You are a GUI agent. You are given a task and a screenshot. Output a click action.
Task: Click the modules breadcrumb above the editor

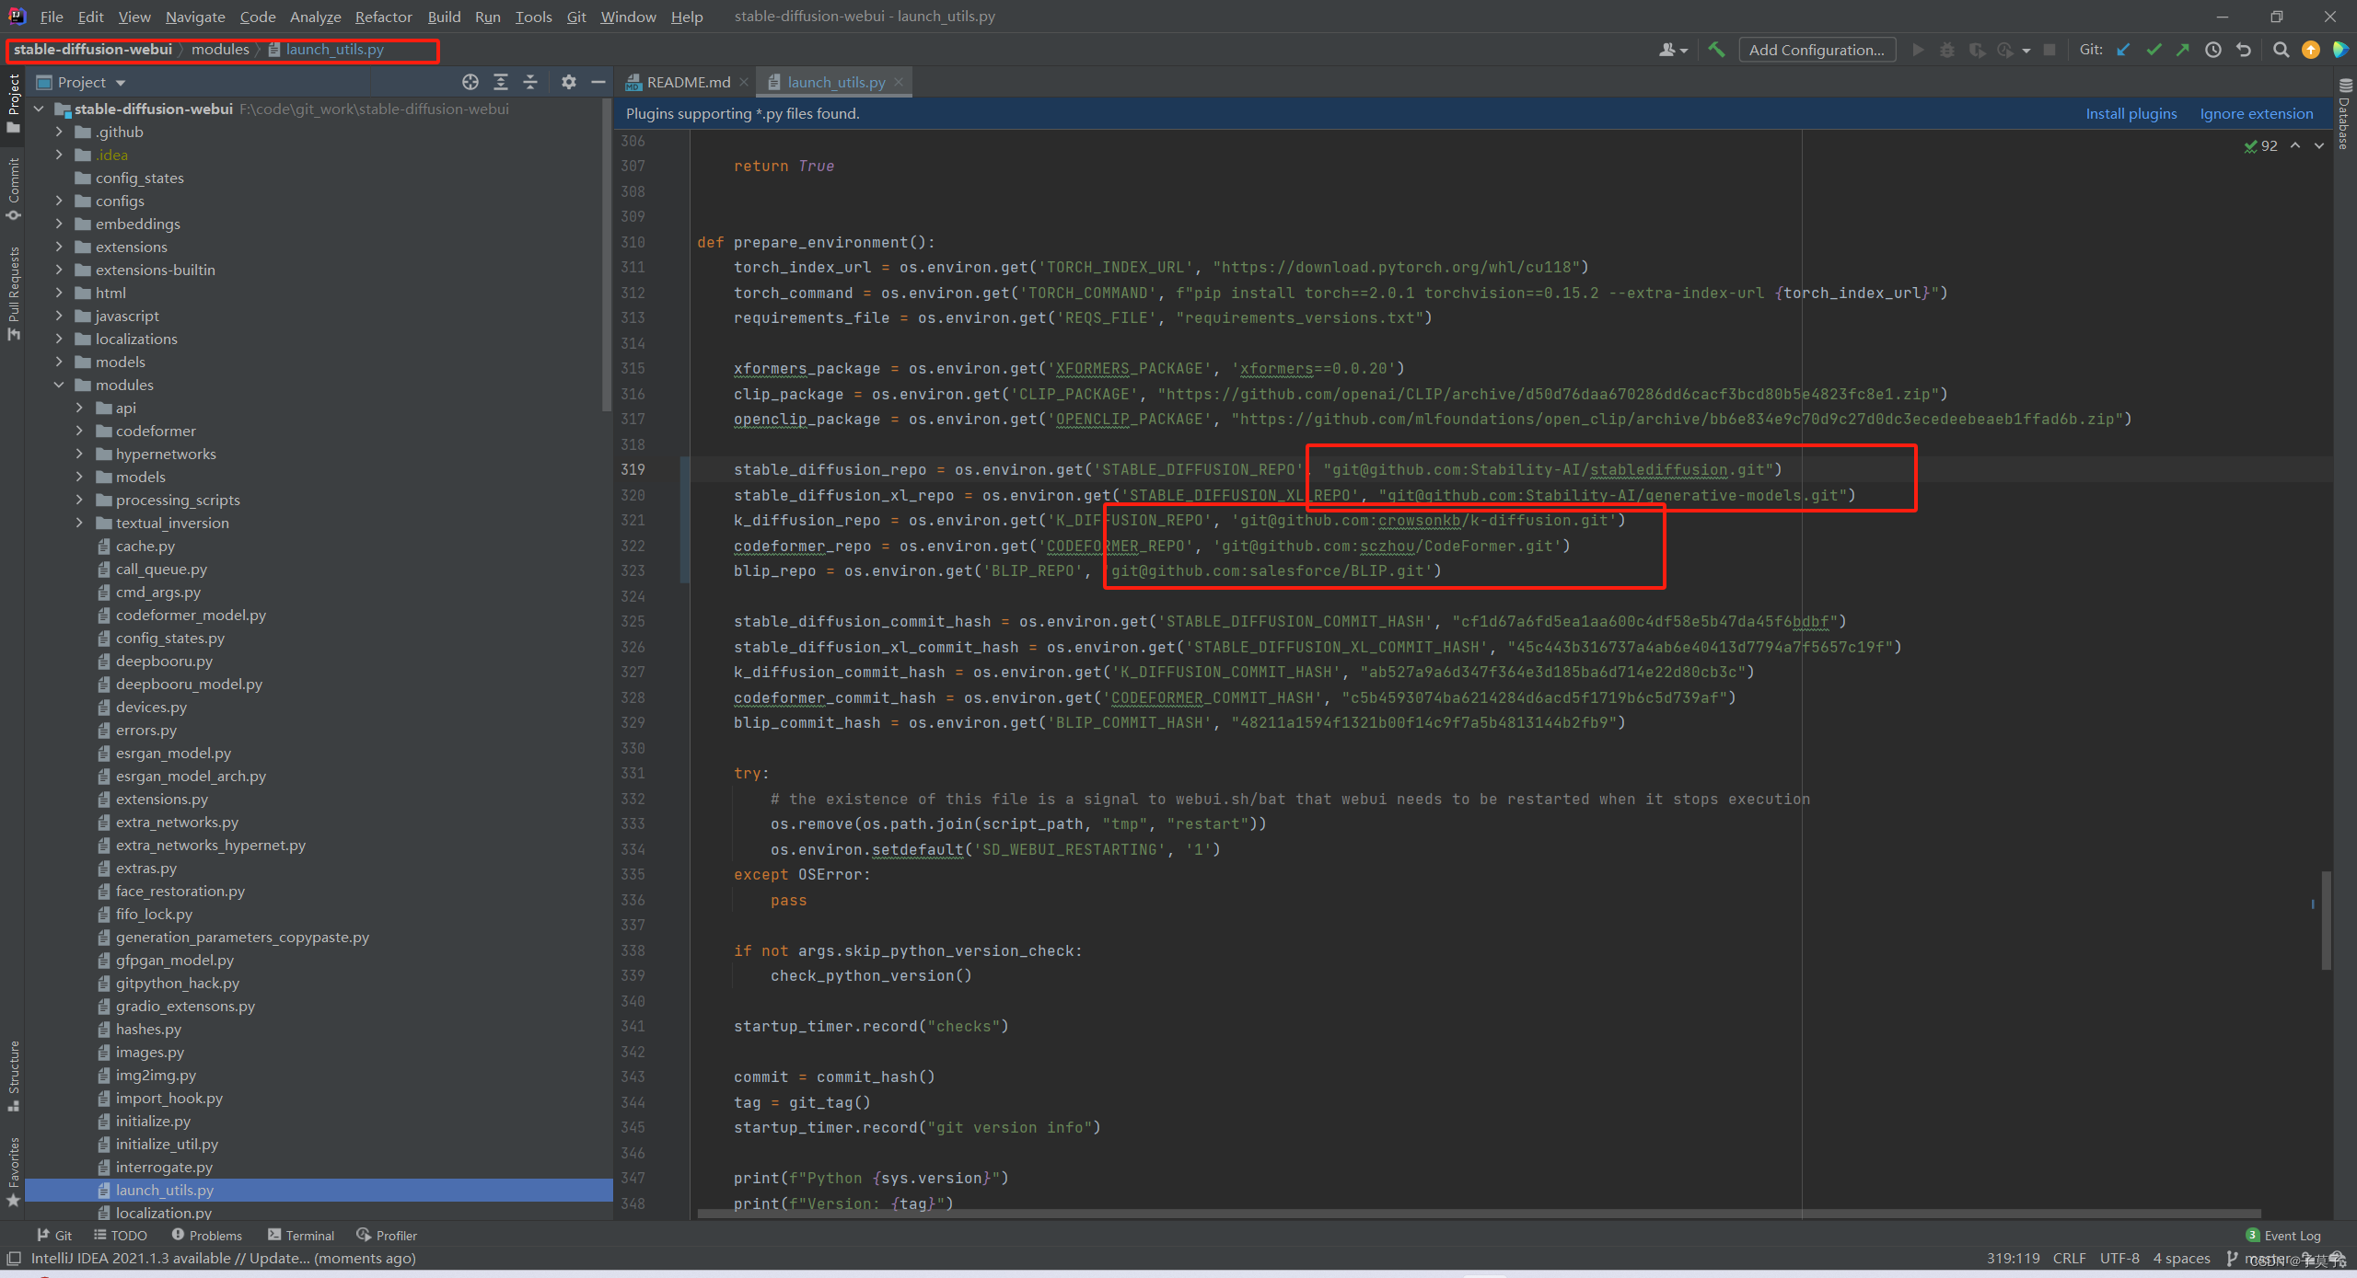coord(220,50)
